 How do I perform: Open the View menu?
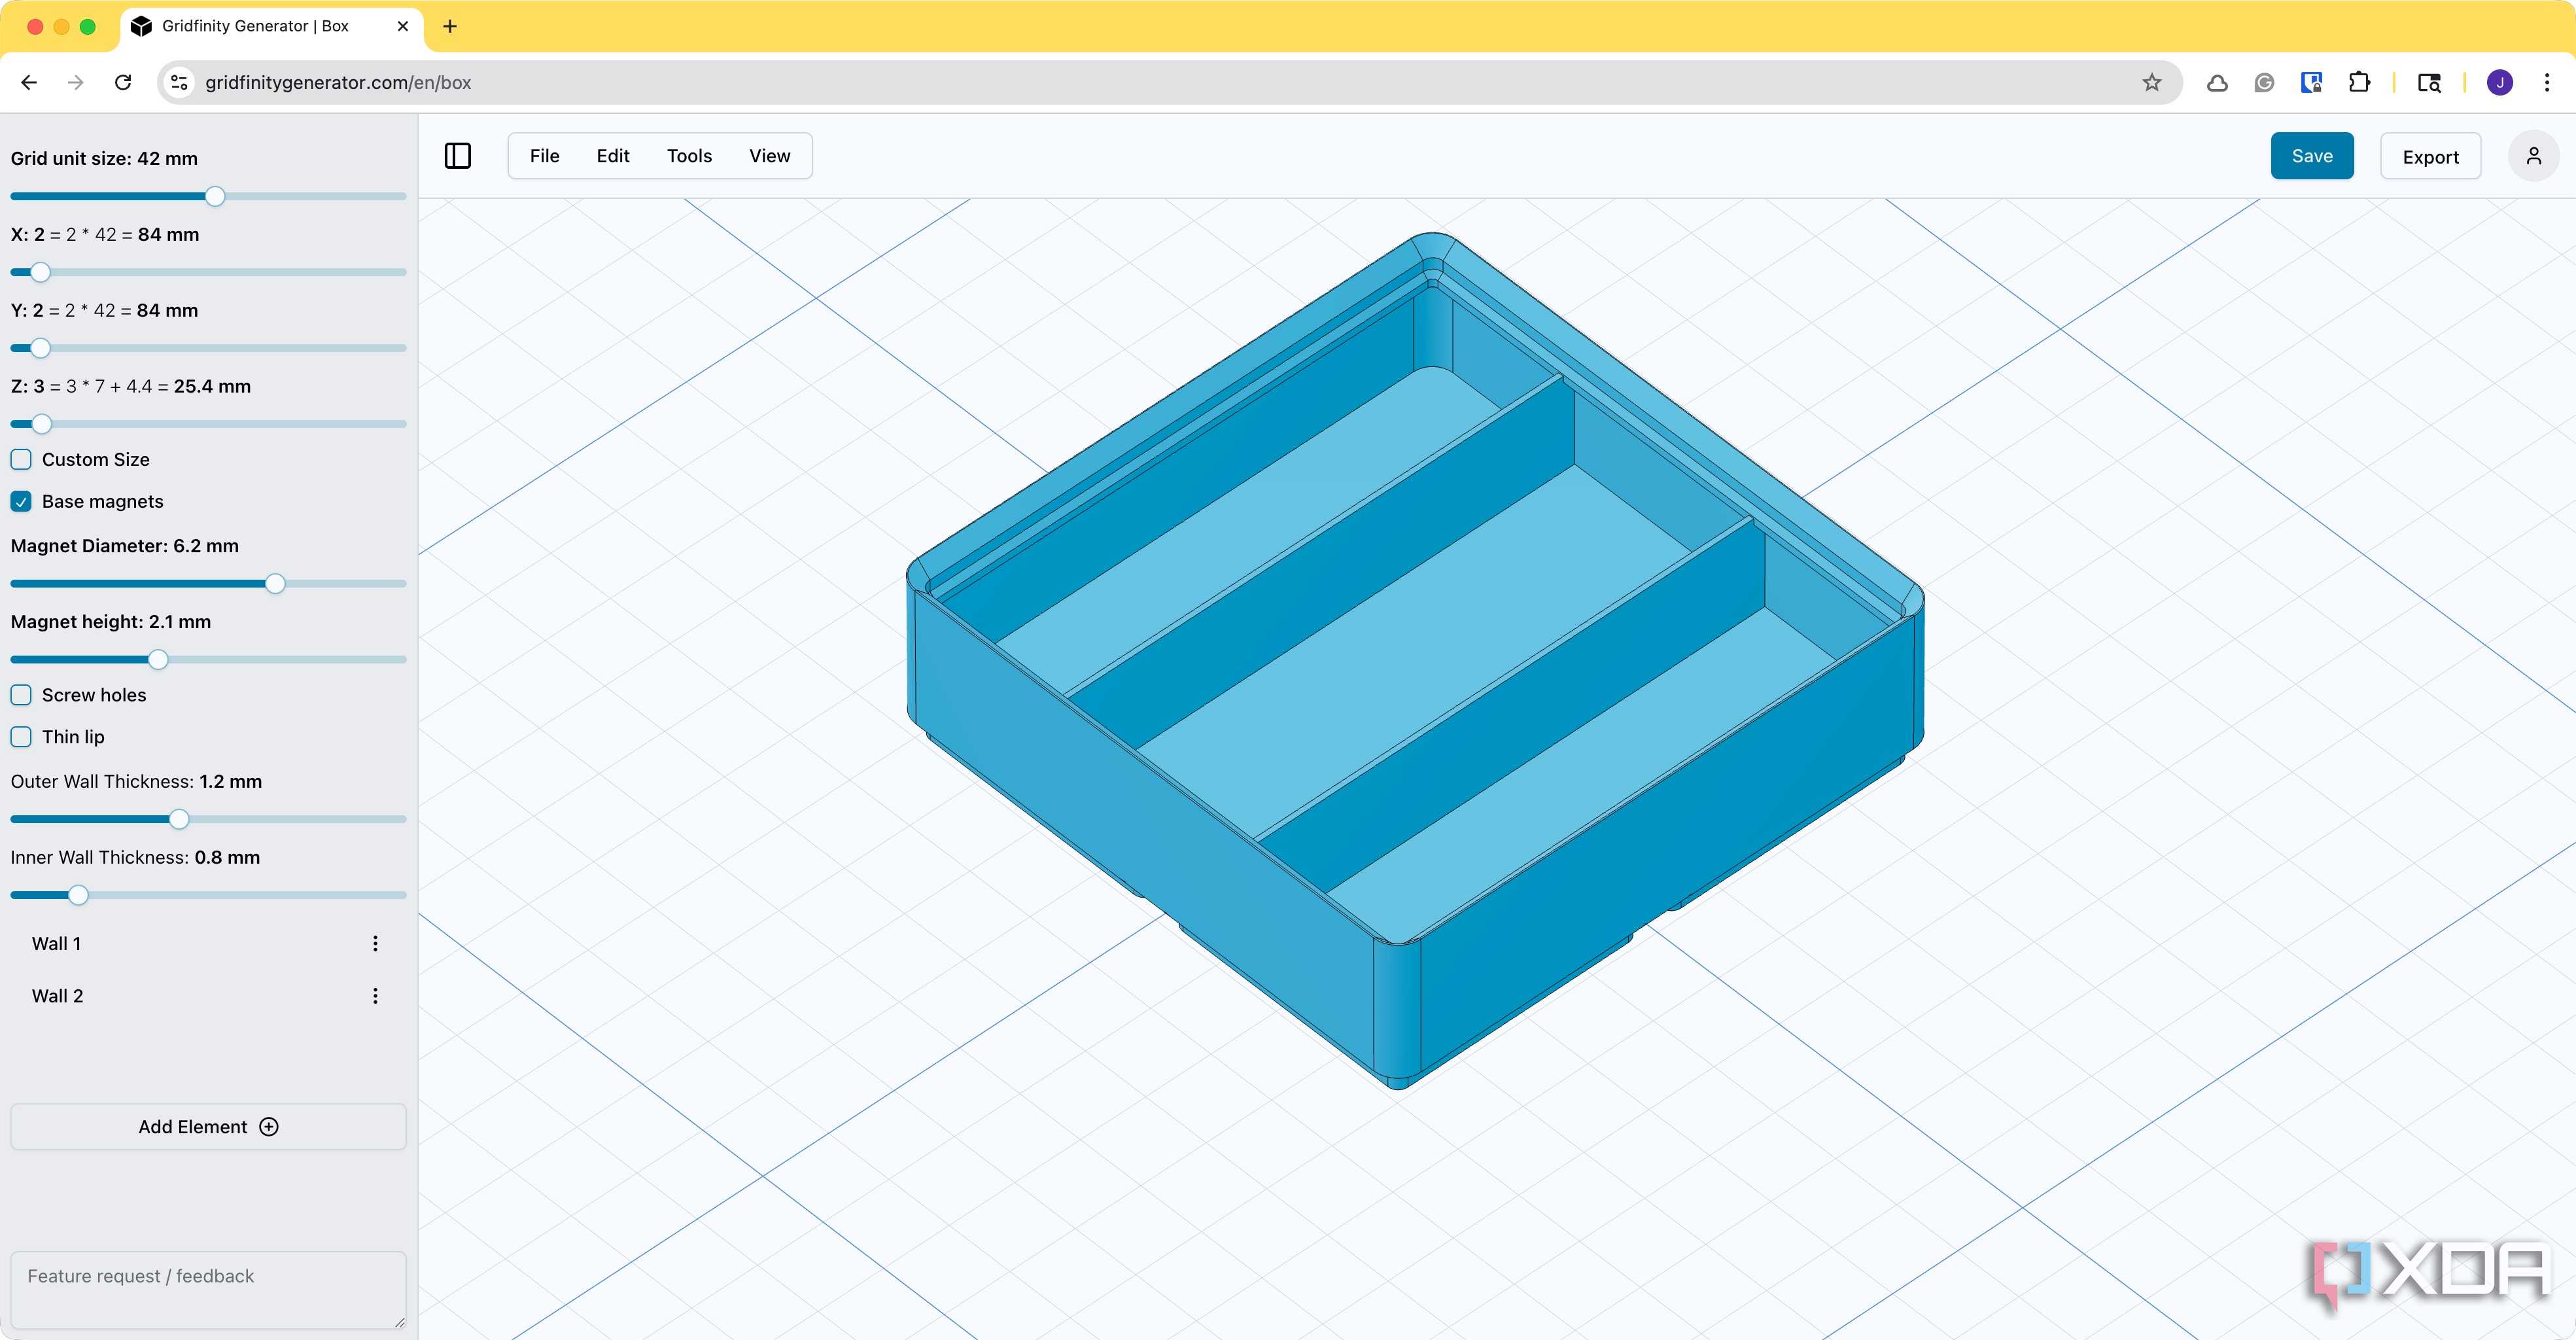[769, 156]
